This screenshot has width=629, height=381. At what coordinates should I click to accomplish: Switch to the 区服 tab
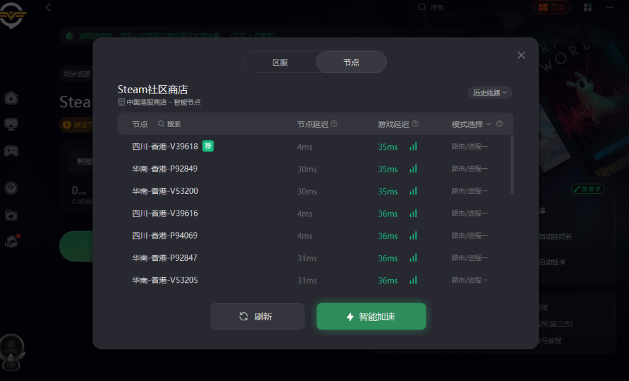[x=280, y=62]
